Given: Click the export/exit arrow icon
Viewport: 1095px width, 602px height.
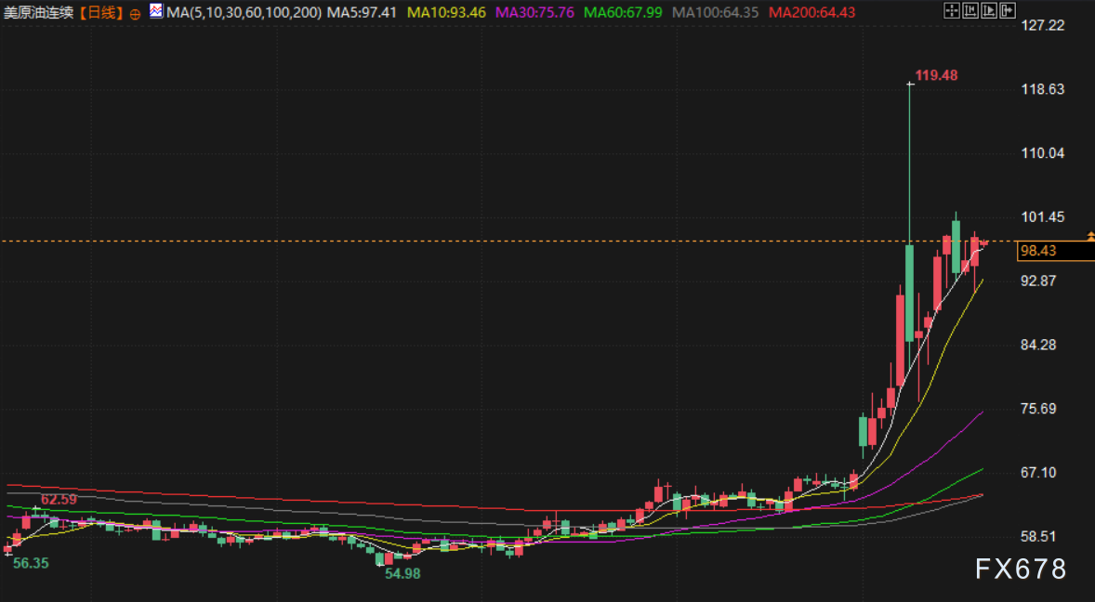Looking at the screenshot, I should pyautogui.click(x=1008, y=11).
